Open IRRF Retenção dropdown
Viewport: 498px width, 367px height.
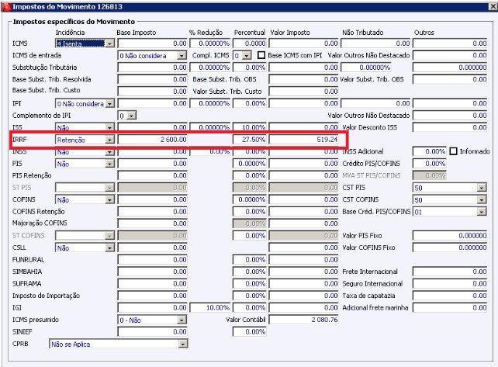pyautogui.click(x=110, y=140)
